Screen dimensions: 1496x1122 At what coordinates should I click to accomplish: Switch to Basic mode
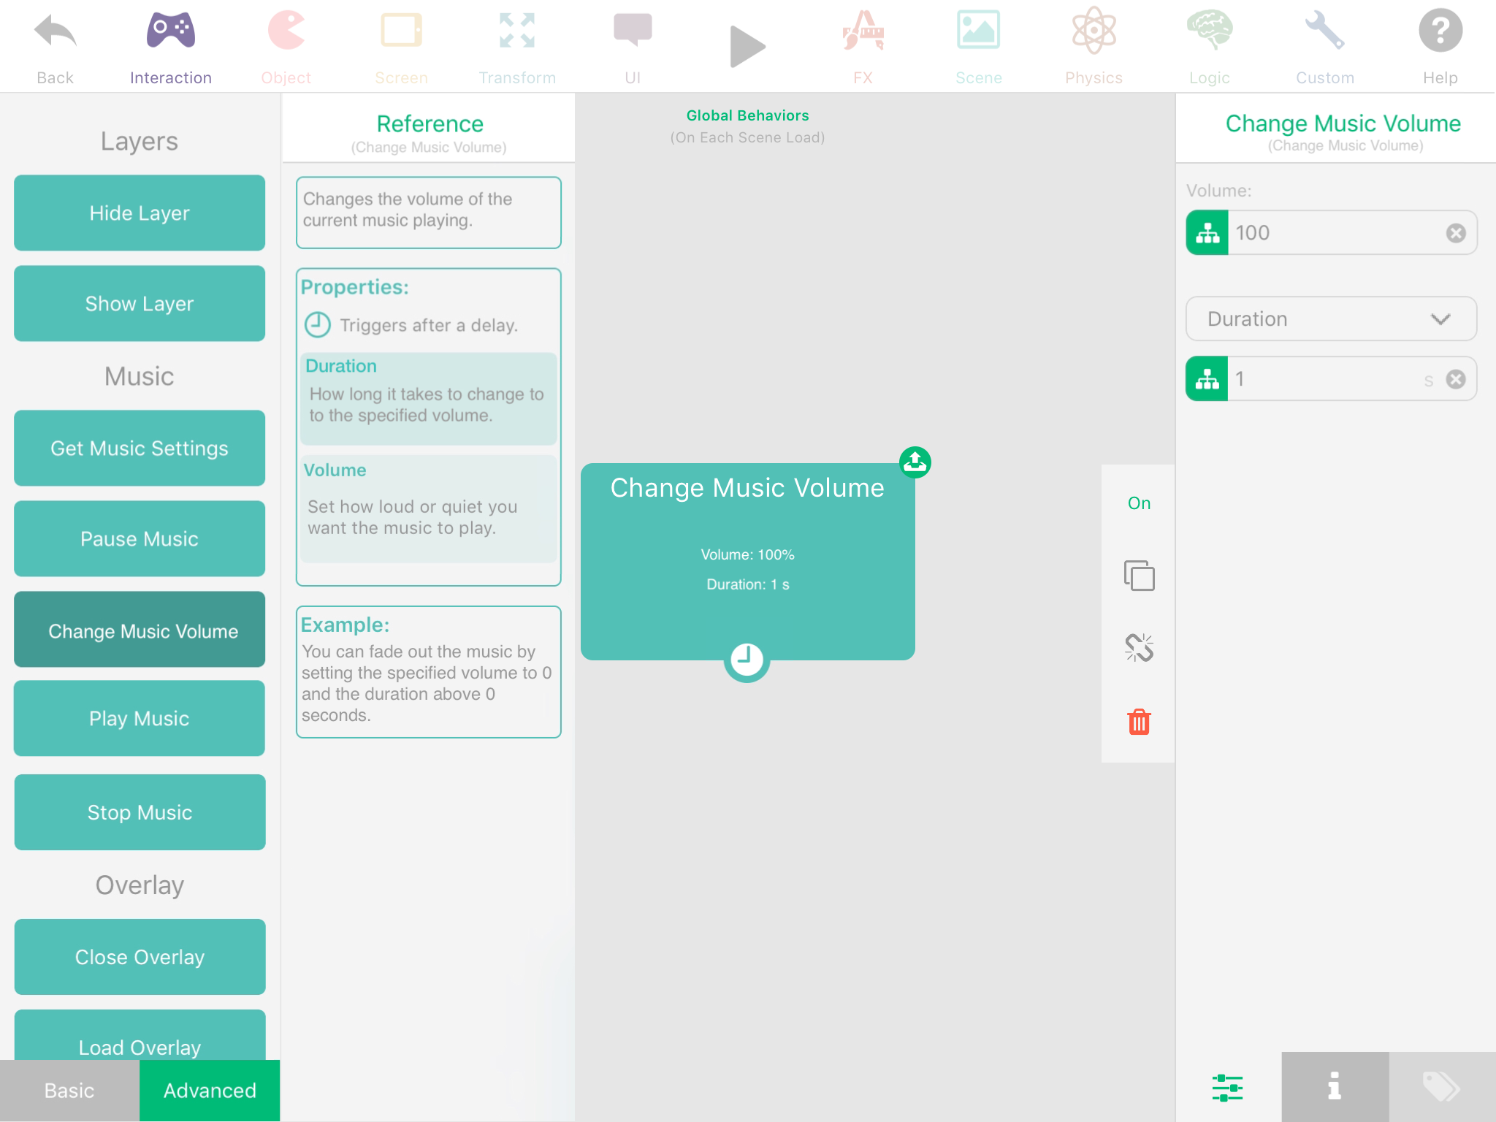click(x=69, y=1091)
